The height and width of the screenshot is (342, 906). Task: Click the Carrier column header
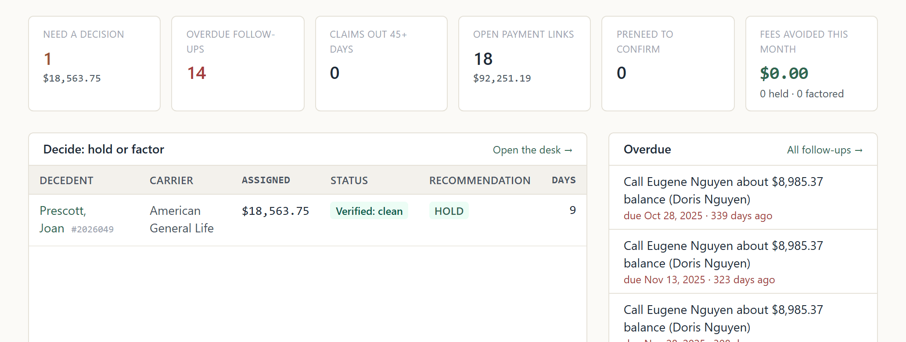(x=171, y=180)
